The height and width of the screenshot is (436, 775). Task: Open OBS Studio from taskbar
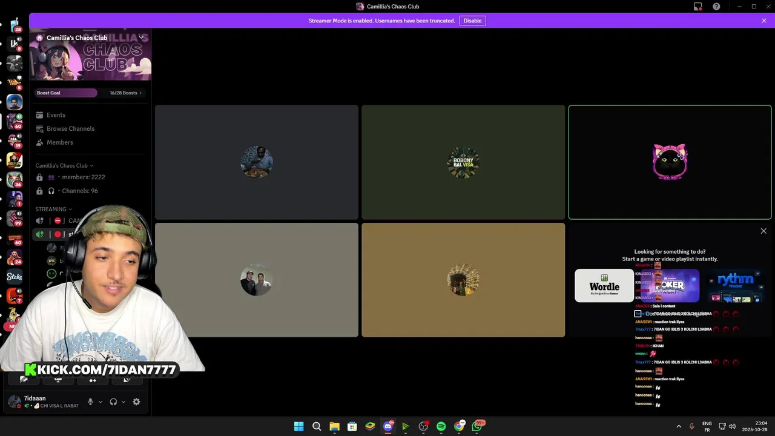click(423, 426)
